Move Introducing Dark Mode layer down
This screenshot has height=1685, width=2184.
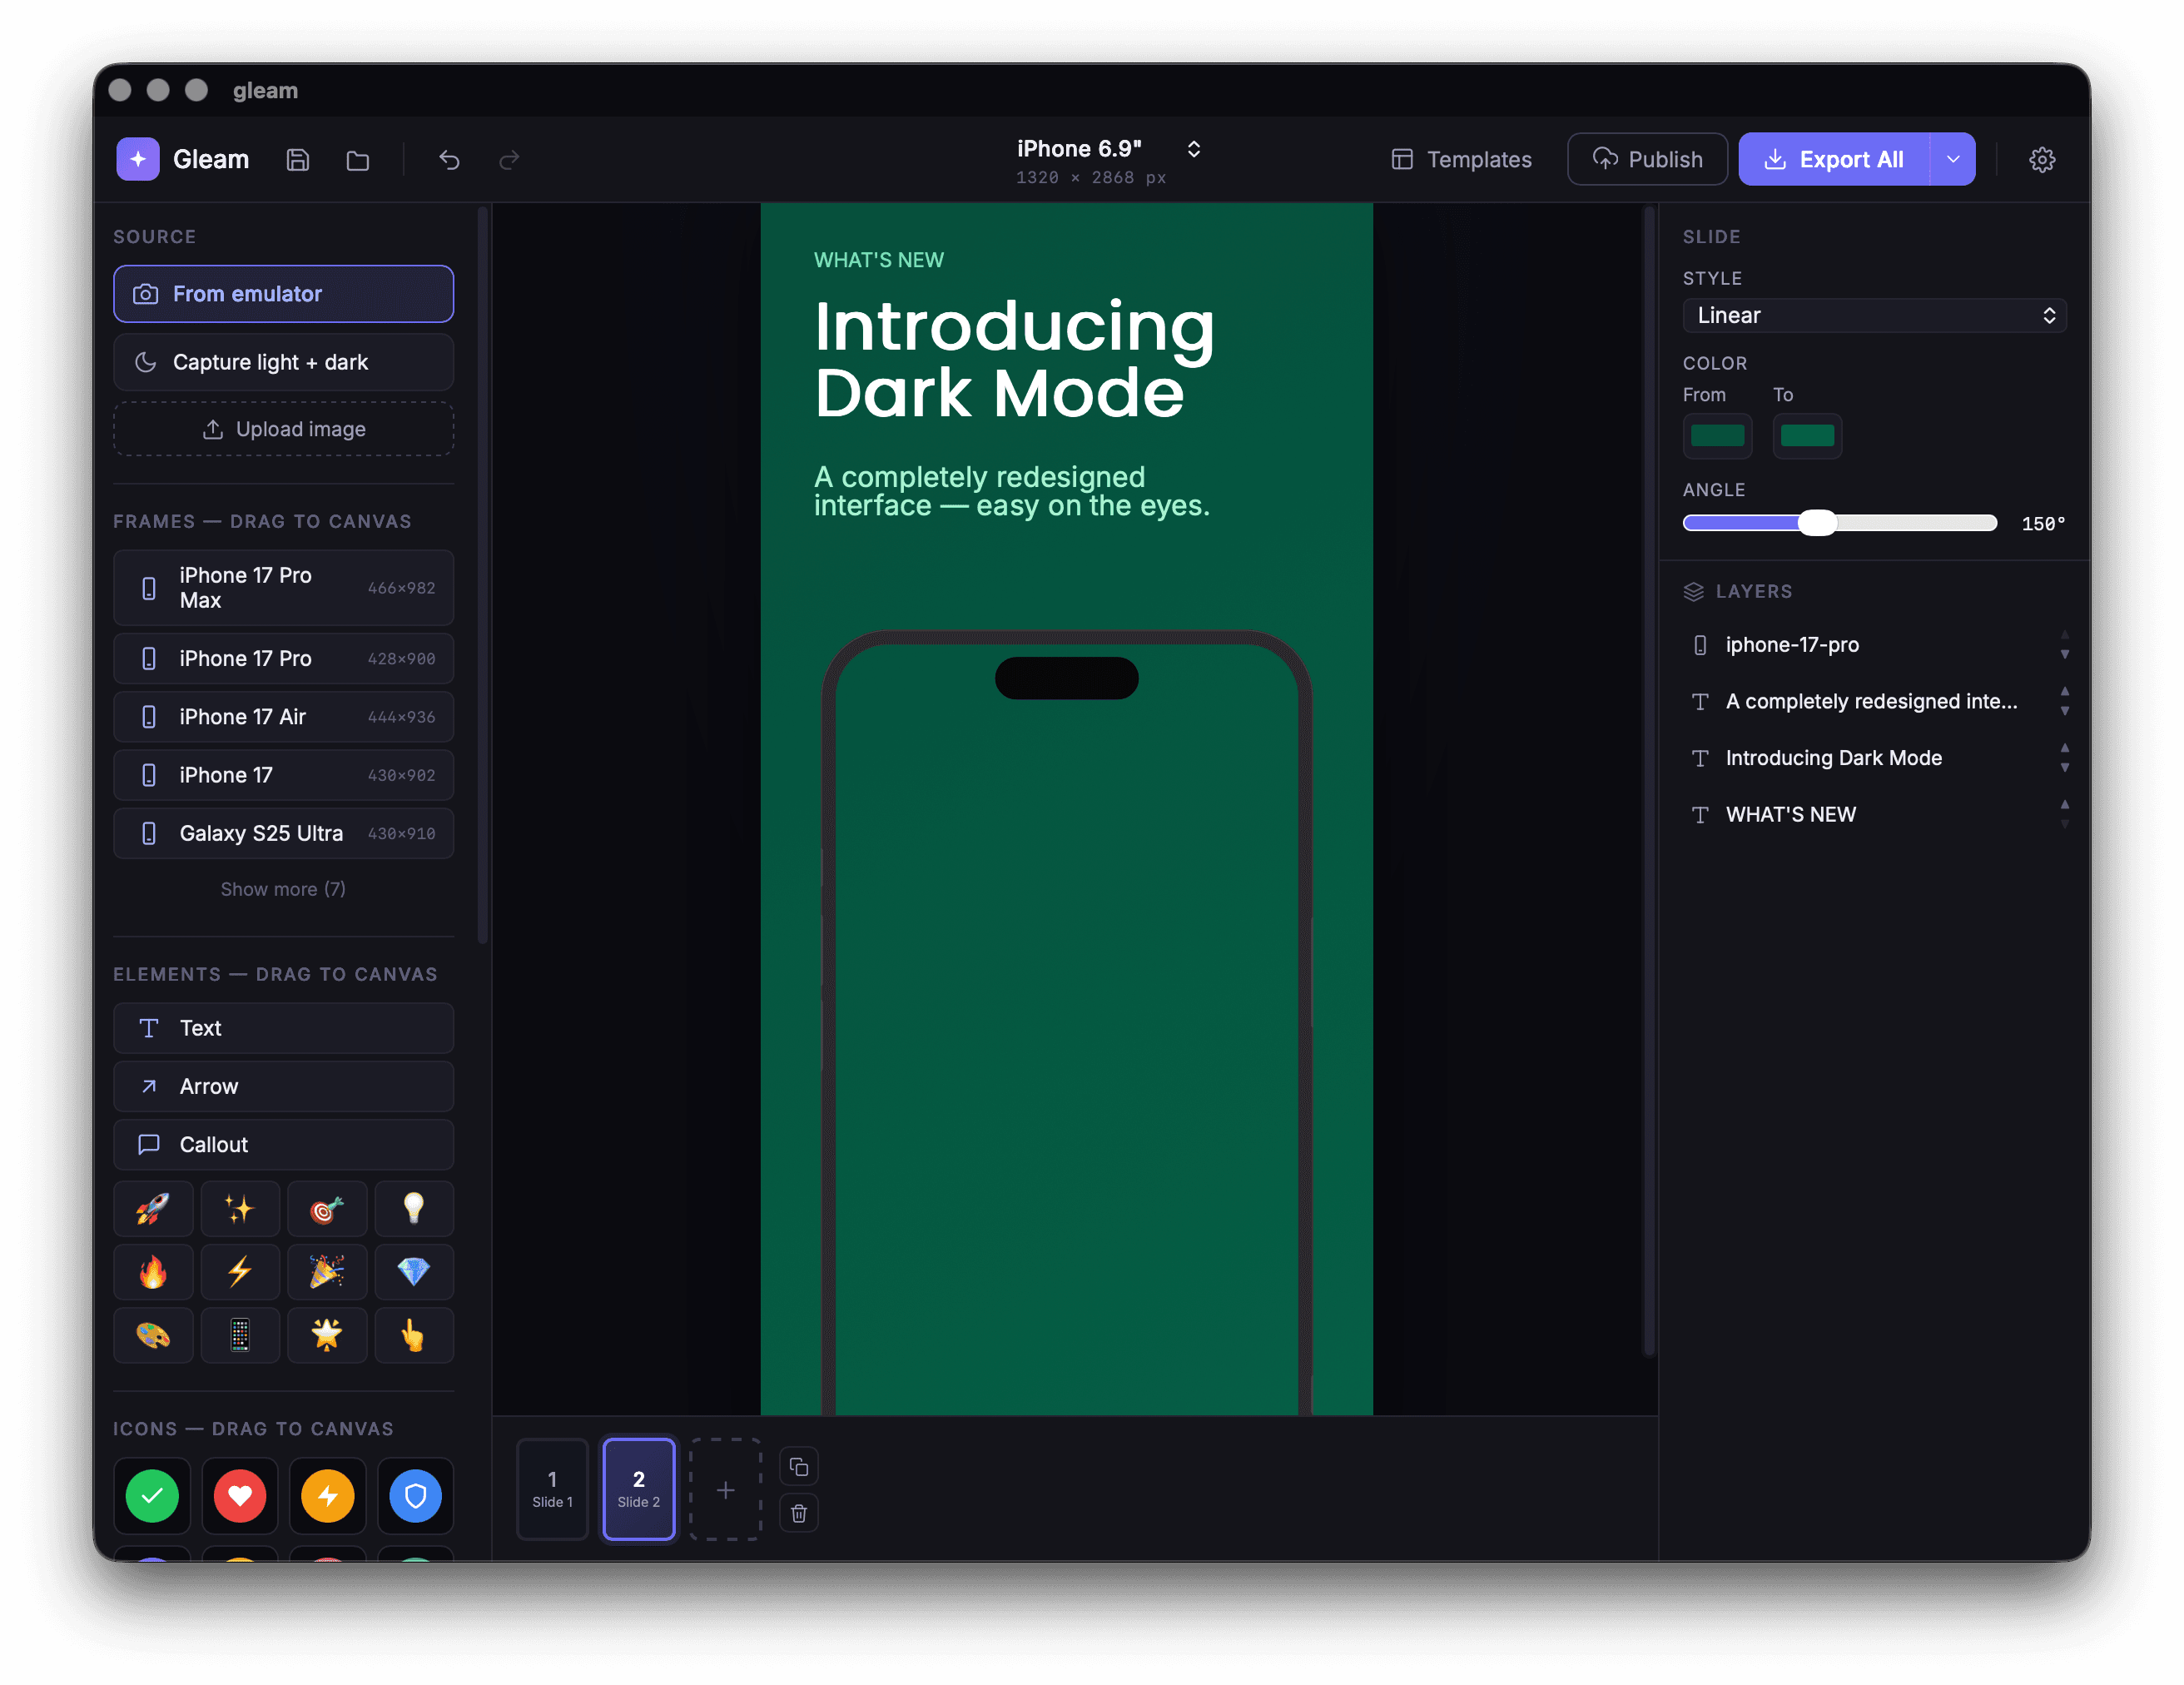[x=2064, y=768]
